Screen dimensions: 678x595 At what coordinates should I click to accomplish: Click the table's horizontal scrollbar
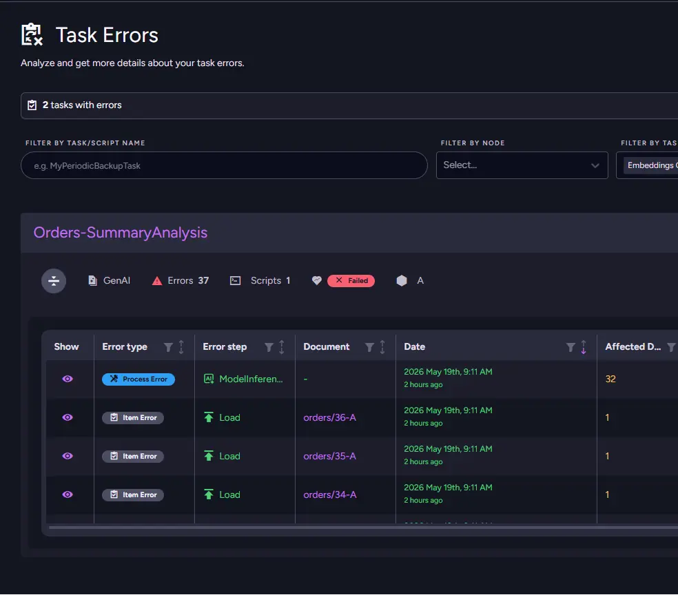[363, 527]
